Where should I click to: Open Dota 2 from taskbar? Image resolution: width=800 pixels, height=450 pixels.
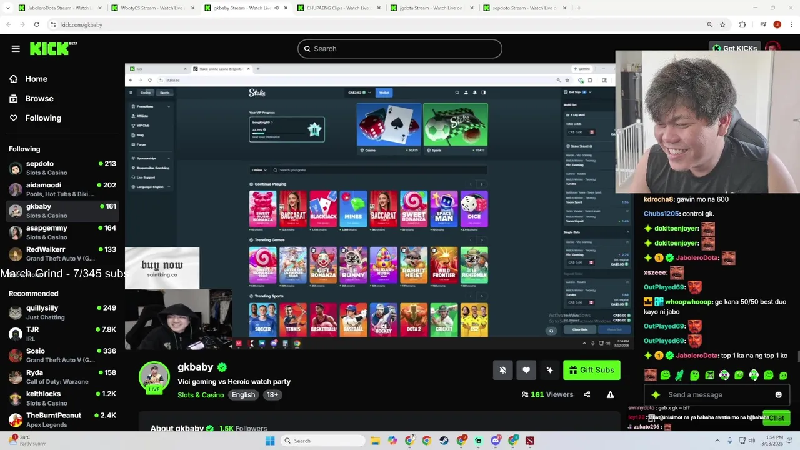click(530, 441)
